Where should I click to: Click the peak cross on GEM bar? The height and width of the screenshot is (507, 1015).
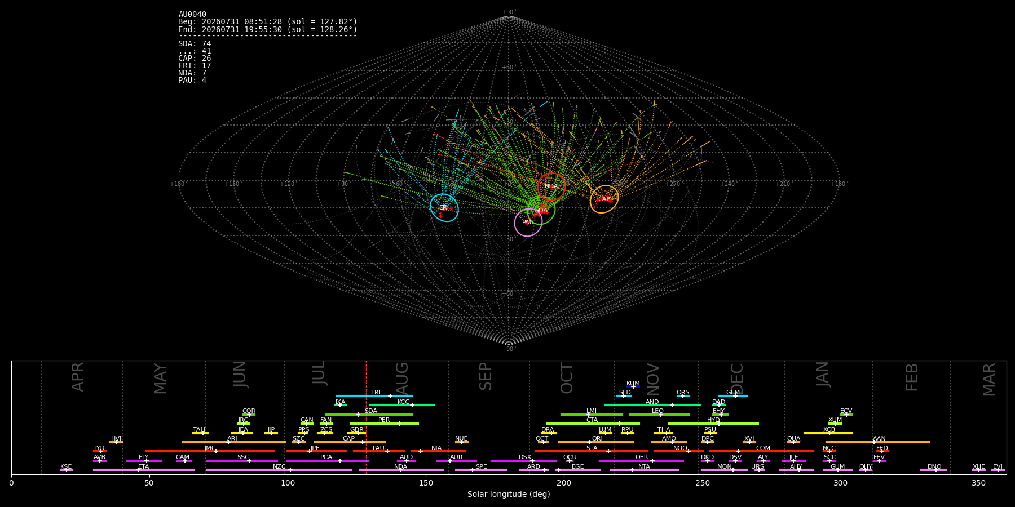(x=735, y=396)
